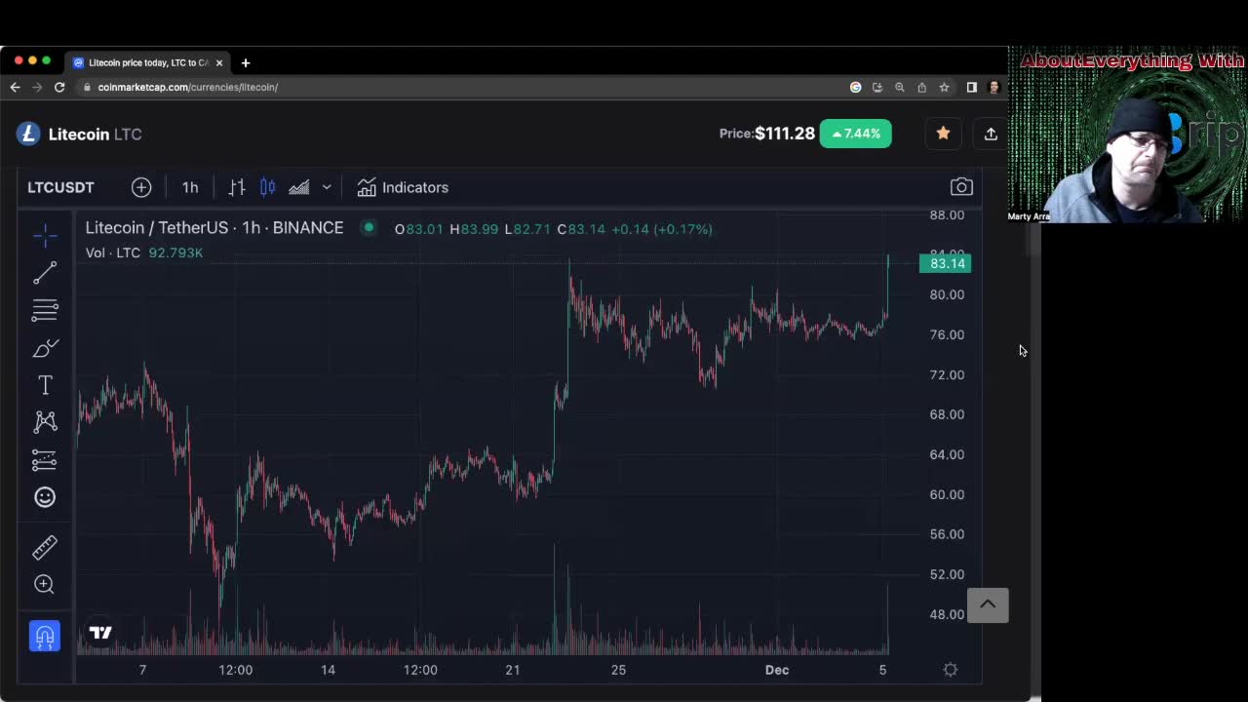This screenshot has height=702, width=1248.
Task: Go back in browser history
Action: click(15, 87)
